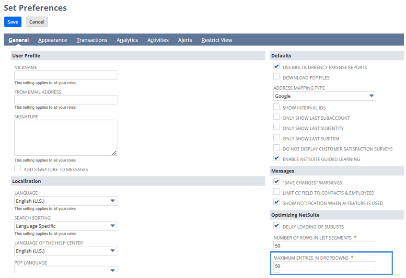Image resolution: width=406 pixels, height=278 pixels.
Task: Grab the Signature box resize handle
Action: pos(114,153)
